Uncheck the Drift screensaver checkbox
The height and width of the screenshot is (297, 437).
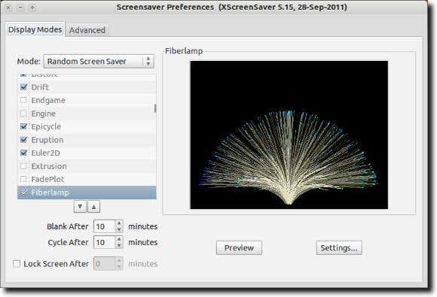[x=23, y=87]
